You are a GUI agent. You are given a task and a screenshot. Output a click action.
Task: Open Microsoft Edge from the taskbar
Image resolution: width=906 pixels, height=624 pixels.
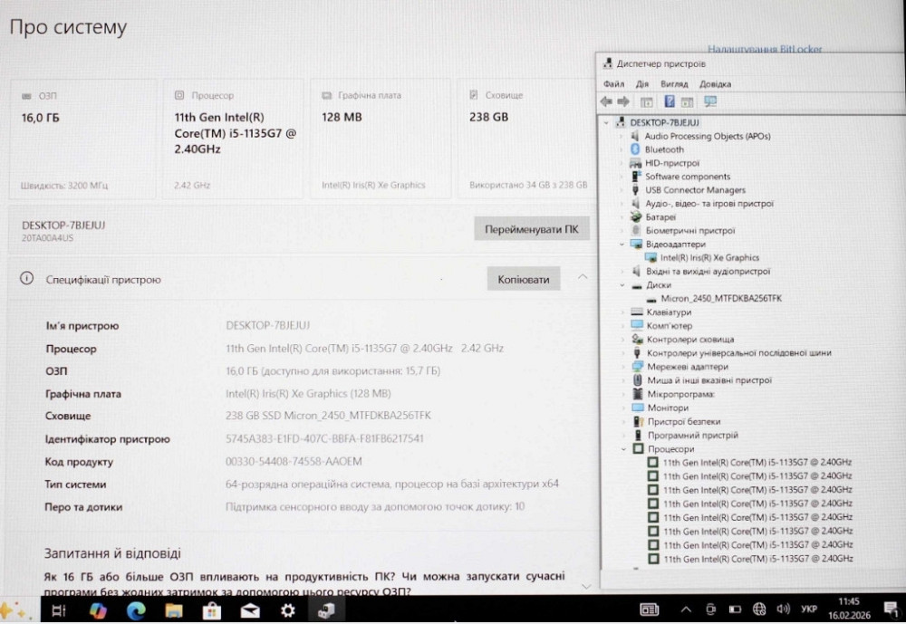[x=136, y=610]
